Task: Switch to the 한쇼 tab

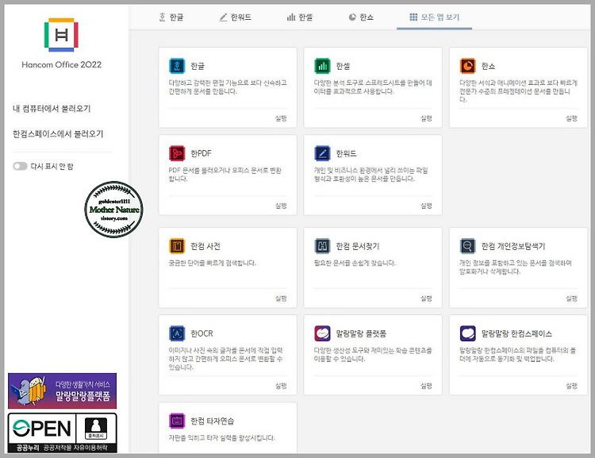Action: (361, 17)
